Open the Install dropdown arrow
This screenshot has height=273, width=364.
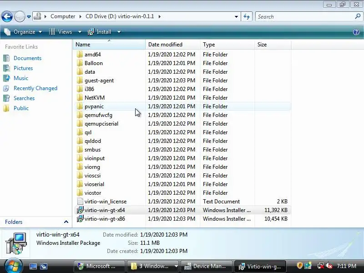(x=119, y=32)
